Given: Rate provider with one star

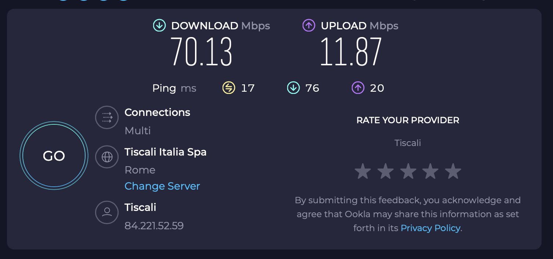Looking at the screenshot, I should [363, 172].
